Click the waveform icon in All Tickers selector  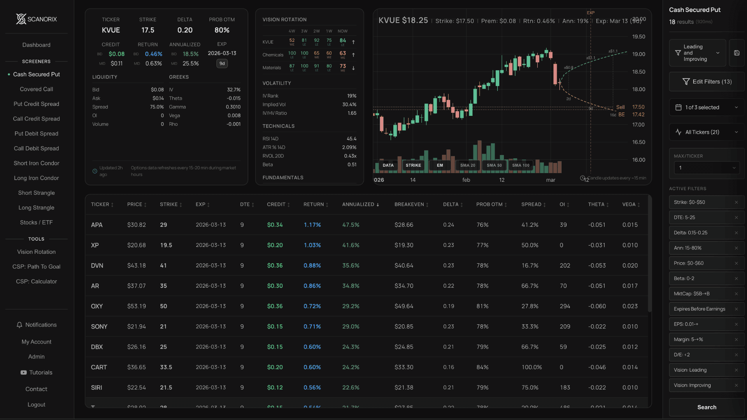click(678, 132)
